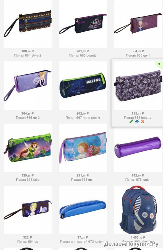163x250 pixels.
Task: Open the blue brush case image
Action: click(x=83, y=210)
